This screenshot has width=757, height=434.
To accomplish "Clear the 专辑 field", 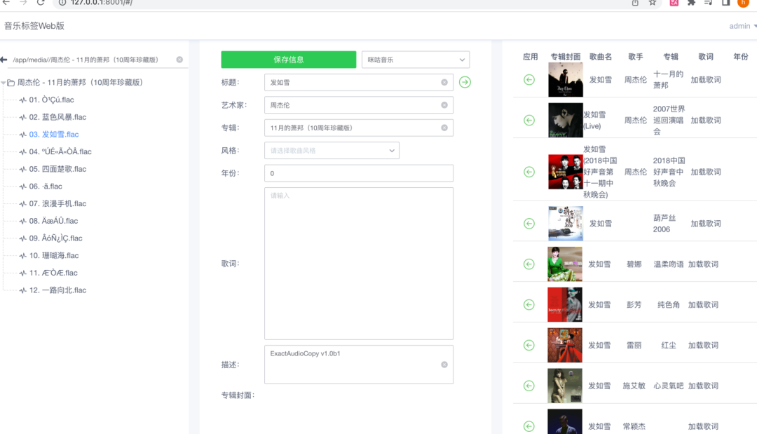I will point(444,128).
